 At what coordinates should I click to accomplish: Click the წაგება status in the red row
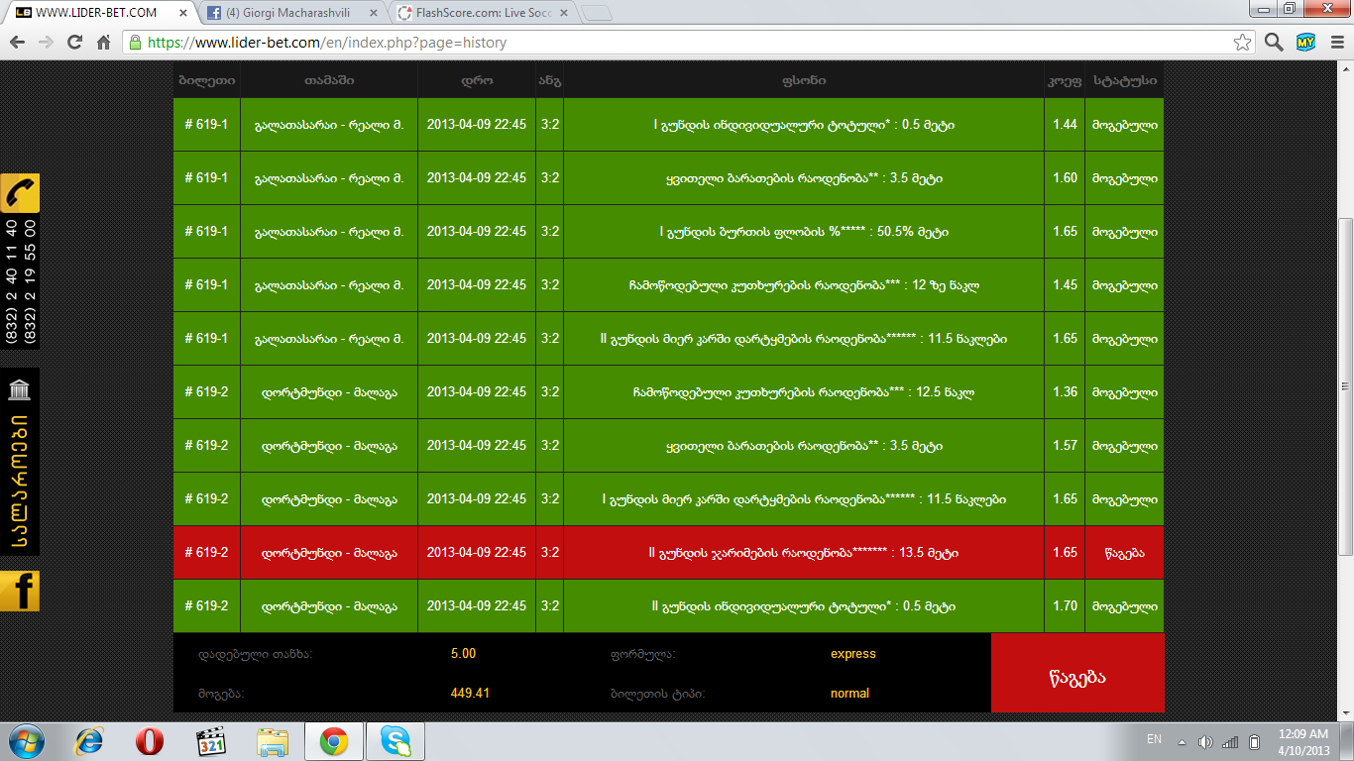pos(1124,553)
